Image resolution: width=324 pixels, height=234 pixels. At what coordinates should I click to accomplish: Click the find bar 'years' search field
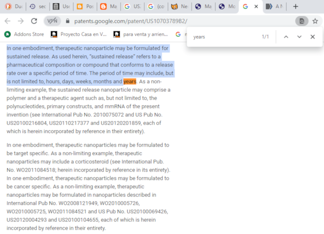(224, 37)
